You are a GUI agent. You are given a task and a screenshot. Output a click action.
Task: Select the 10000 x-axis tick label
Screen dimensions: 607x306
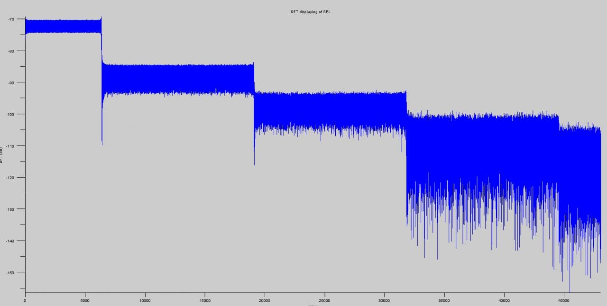[x=145, y=300]
